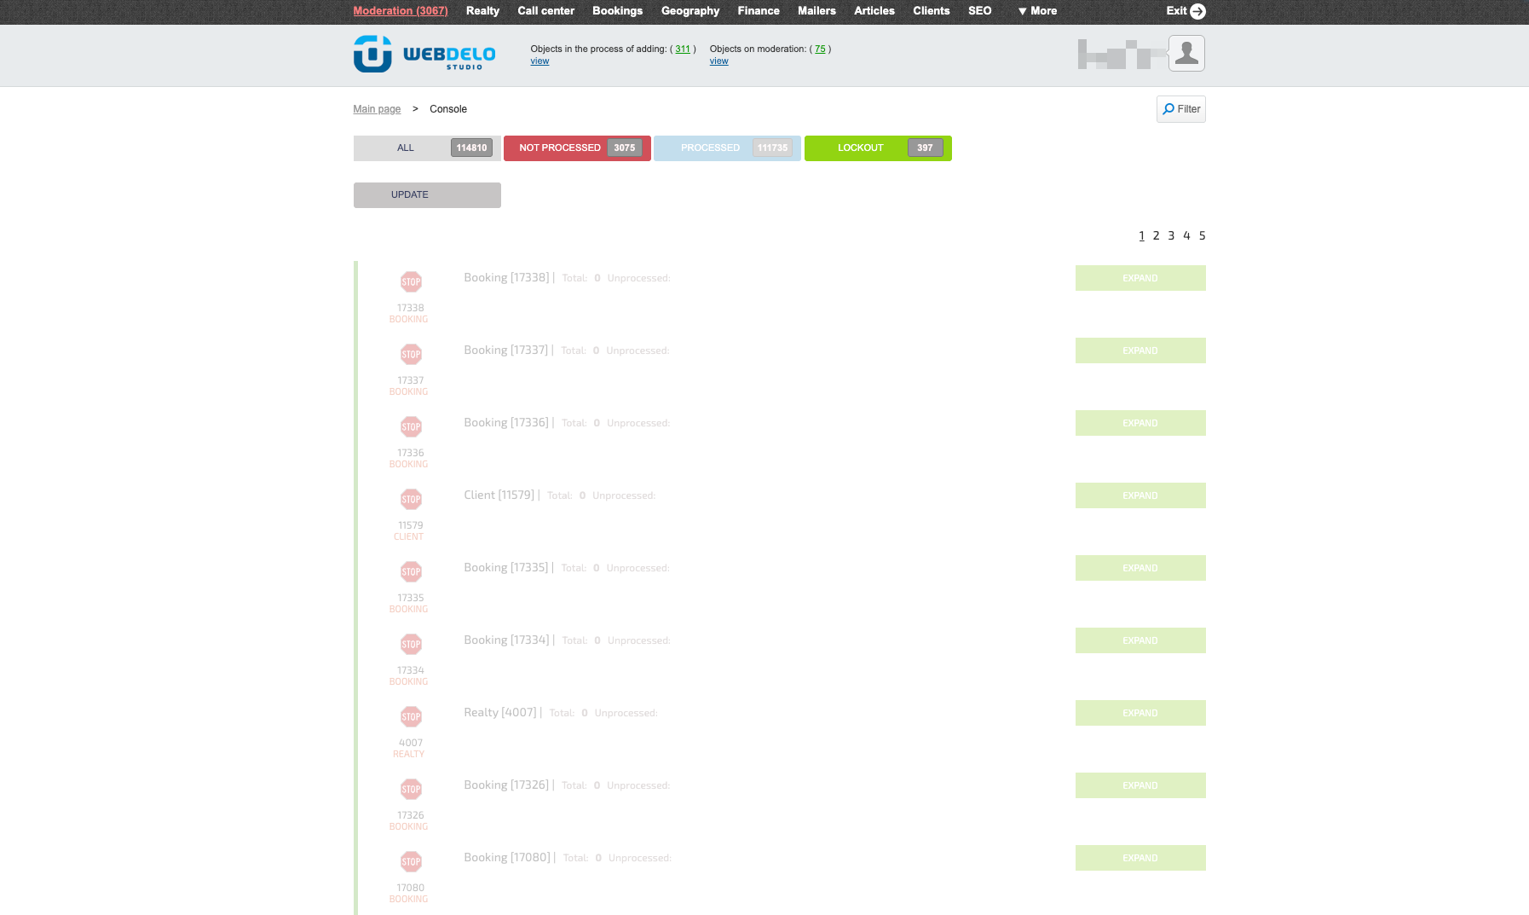1529x915 pixels.
Task: Click stop sign icon for client 11579
Action: pos(411,500)
